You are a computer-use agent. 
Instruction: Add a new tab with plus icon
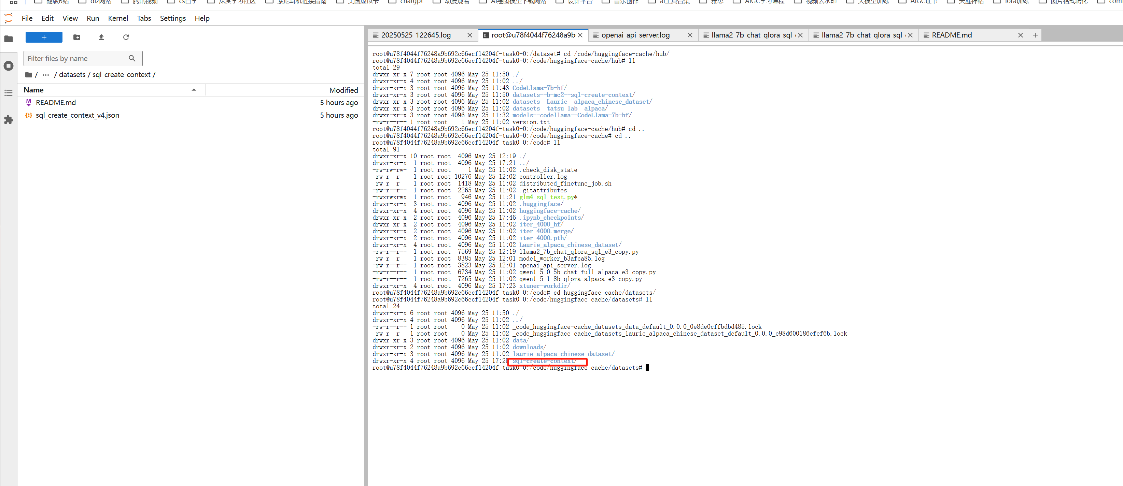[x=1035, y=35]
